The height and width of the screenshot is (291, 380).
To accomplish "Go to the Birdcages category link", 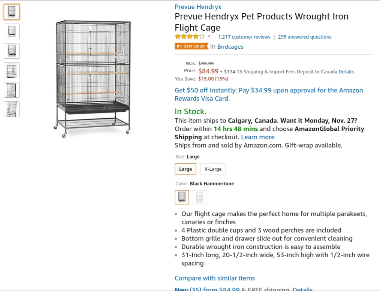I will click(230, 46).
